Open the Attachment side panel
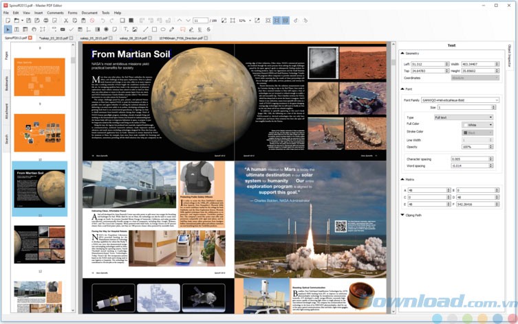 click(x=6, y=112)
